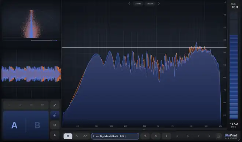The image size is (242, 142).
Task: Select the single circle view mode
Action: (x=77, y=136)
